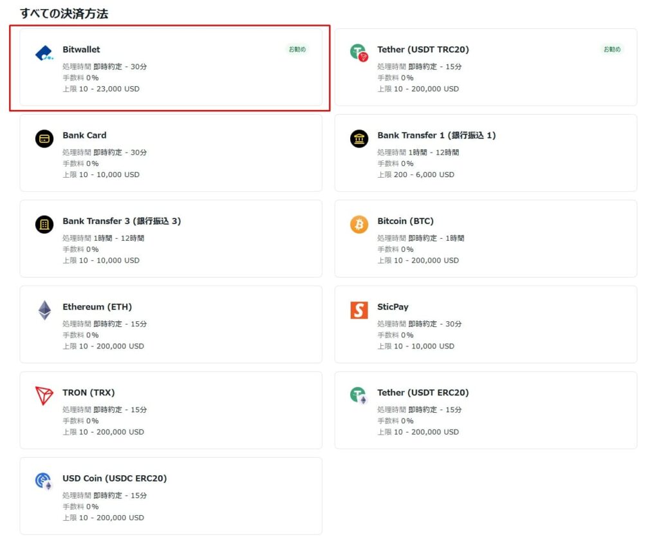Select the Bank Transfer 1 (銀行振込 1) card
This screenshot has height=555, width=659.
tap(487, 153)
